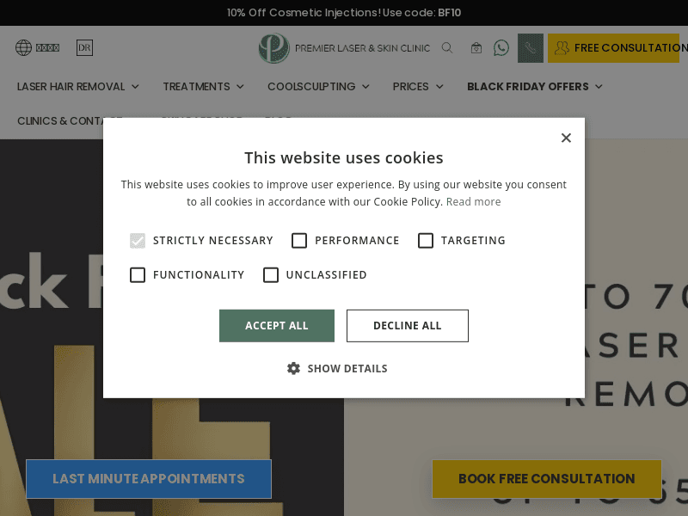Open the Prices menu
The image size is (688, 516).
point(418,87)
